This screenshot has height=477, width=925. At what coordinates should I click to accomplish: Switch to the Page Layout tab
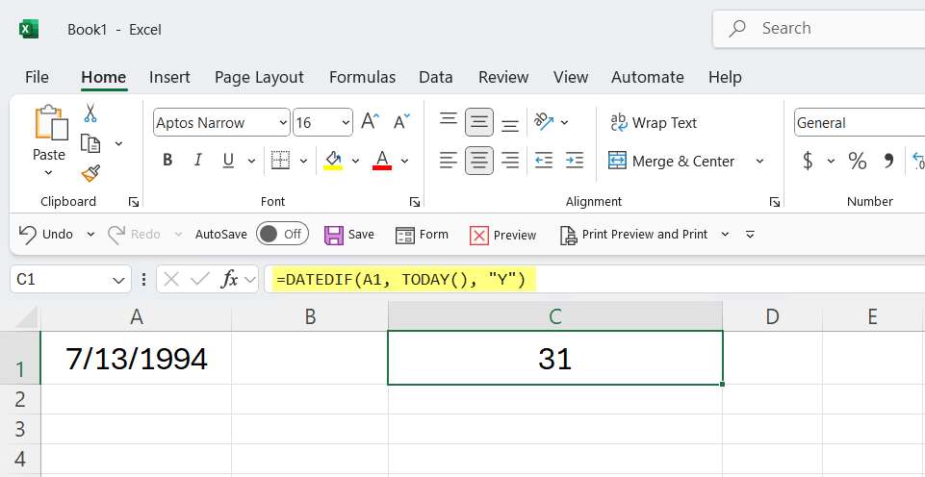click(259, 77)
